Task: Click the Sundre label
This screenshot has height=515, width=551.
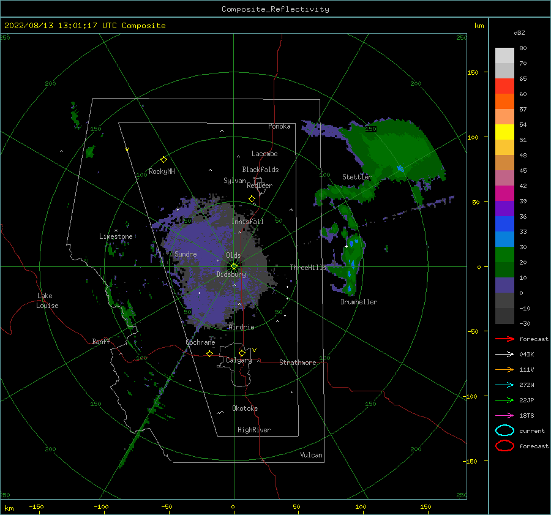Action: point(186,254)
